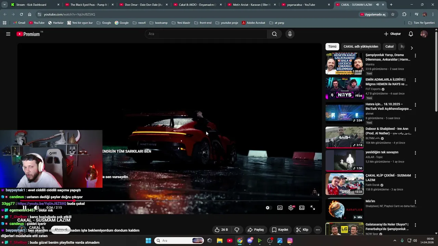The image size is (438, 246).
Task: Switch to Metin Arolat - Karavan tab
Action: point(252,5)
